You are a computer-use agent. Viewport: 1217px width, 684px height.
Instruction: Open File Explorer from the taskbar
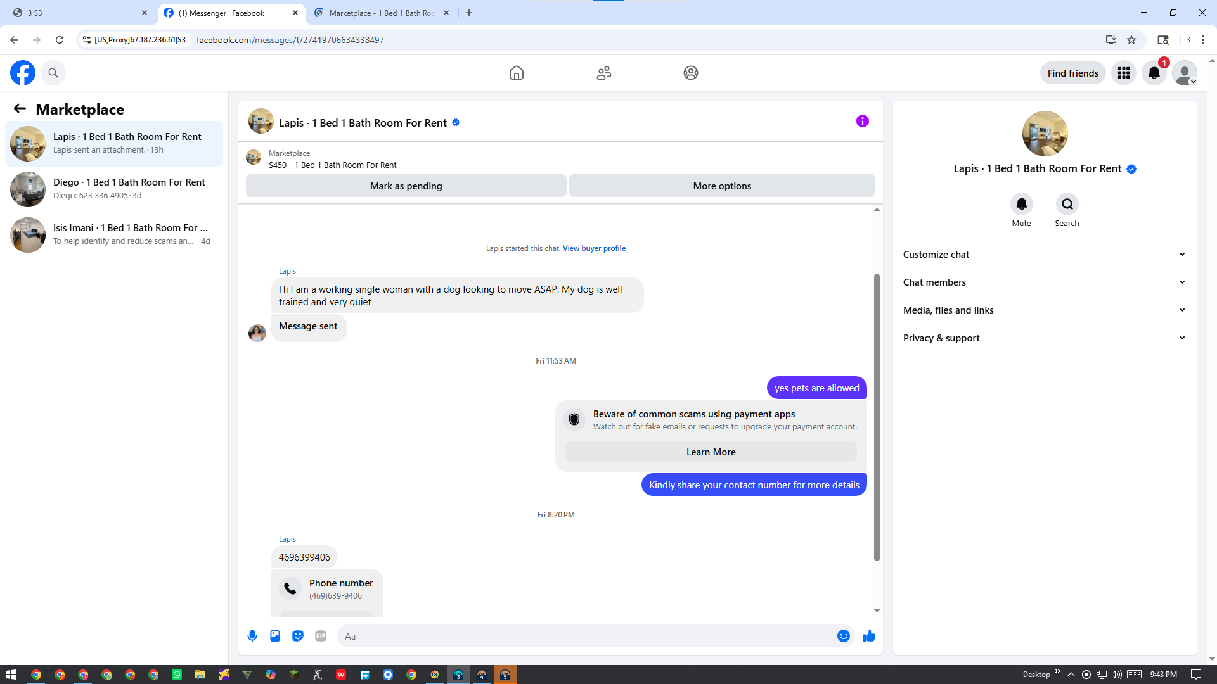click(200, 674)
